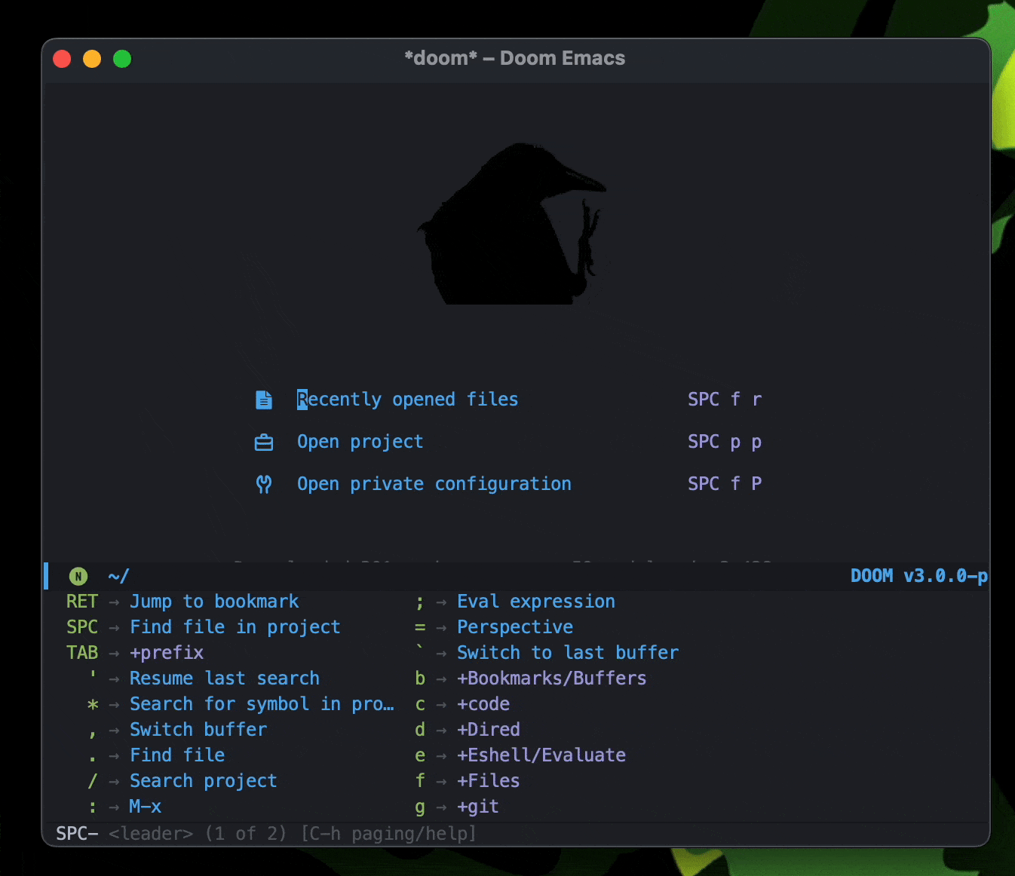
Task: Choose Jump to bookmark entry
Action: pos(214,602)
